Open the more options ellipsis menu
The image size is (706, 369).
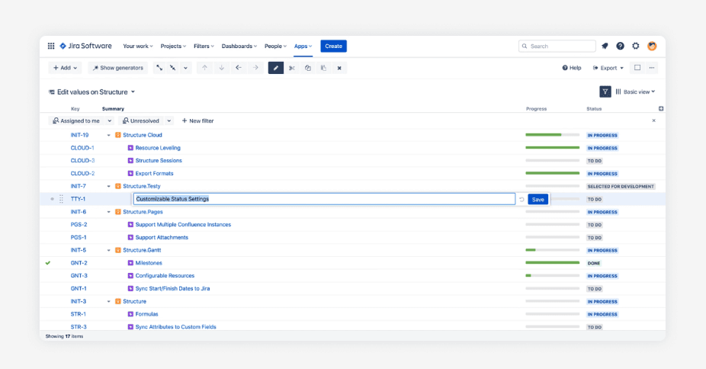[652, 68]
